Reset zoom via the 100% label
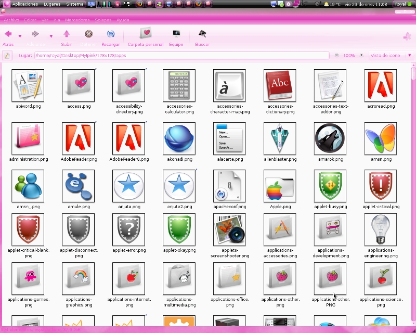The width and height of the screenshot is (416, 333). 349,56
